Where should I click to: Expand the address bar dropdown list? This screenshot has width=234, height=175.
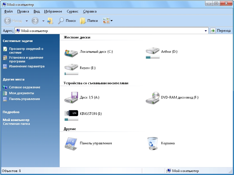(206, 31)
